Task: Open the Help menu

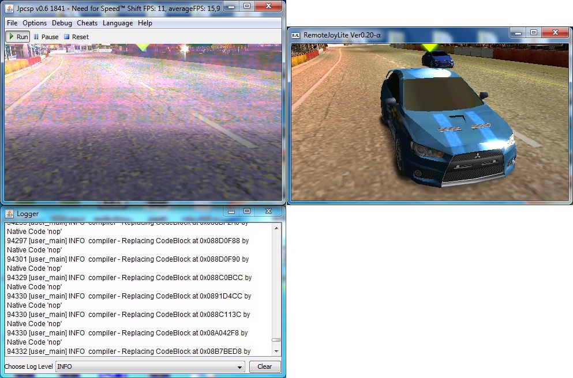Action: [x=145, y=23]
